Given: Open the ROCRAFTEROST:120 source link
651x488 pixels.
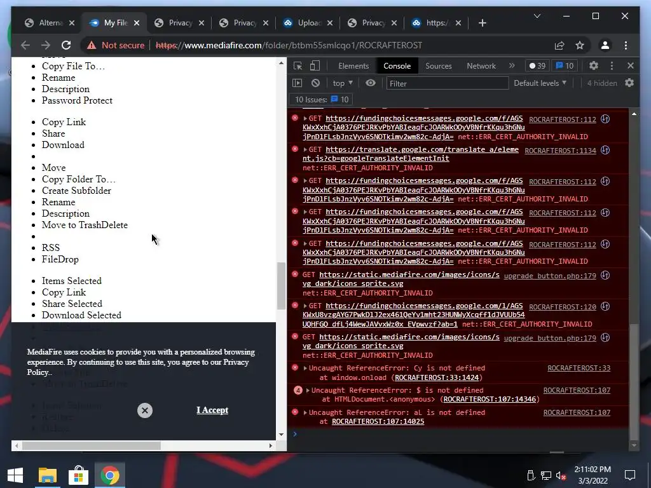Looking at the screenshot, I should 562,307.
